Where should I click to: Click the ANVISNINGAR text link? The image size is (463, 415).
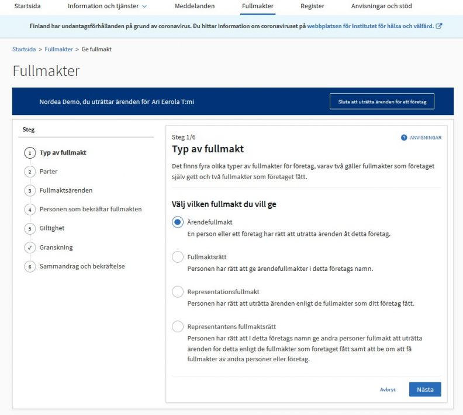pyautogui.click(x=425, y=138)
